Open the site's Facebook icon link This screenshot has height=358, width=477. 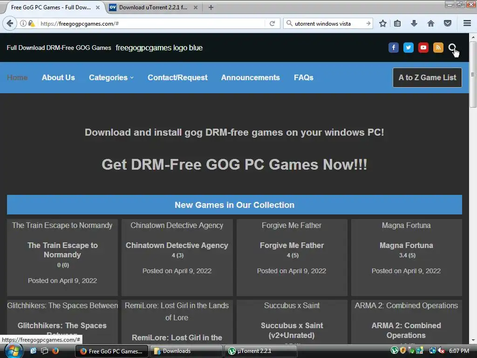point(393,48)
